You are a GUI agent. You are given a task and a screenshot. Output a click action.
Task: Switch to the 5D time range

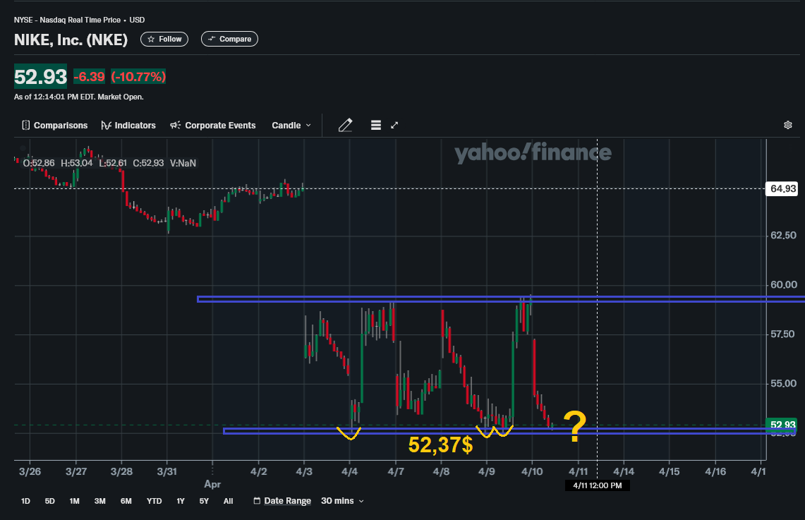[49, 501]
